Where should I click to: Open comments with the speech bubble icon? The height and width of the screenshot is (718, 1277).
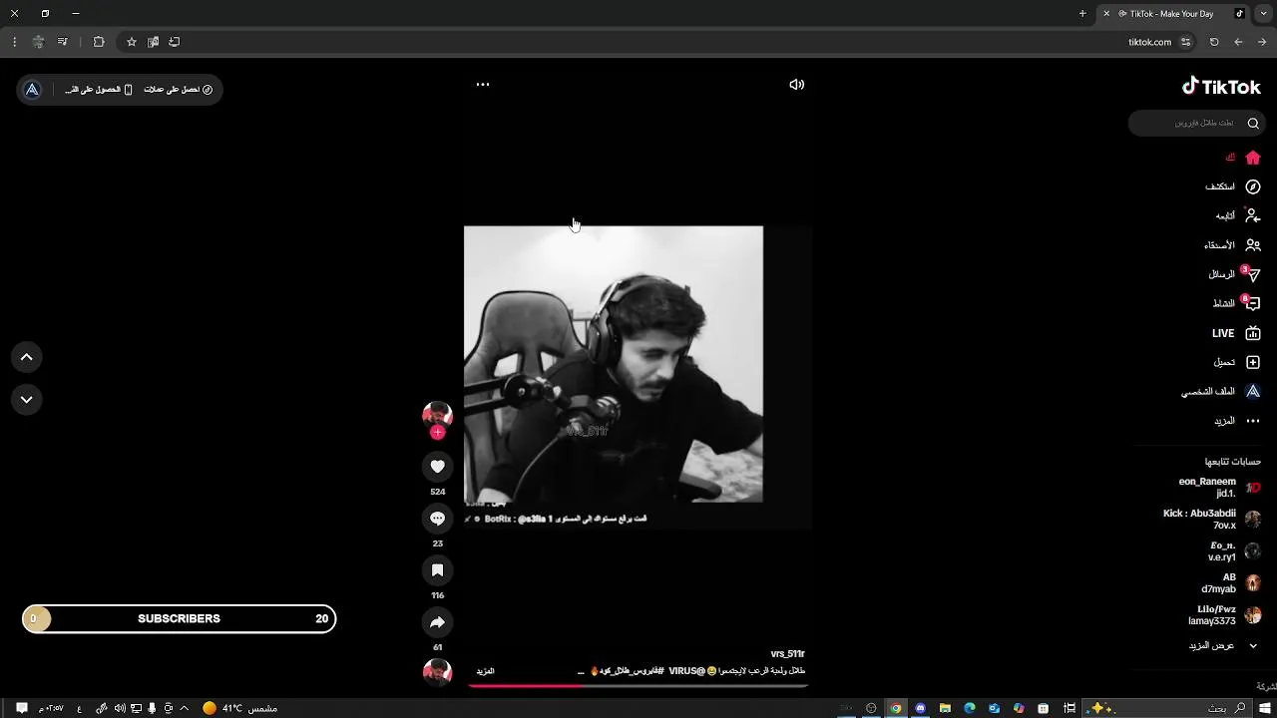coord(437,519)
